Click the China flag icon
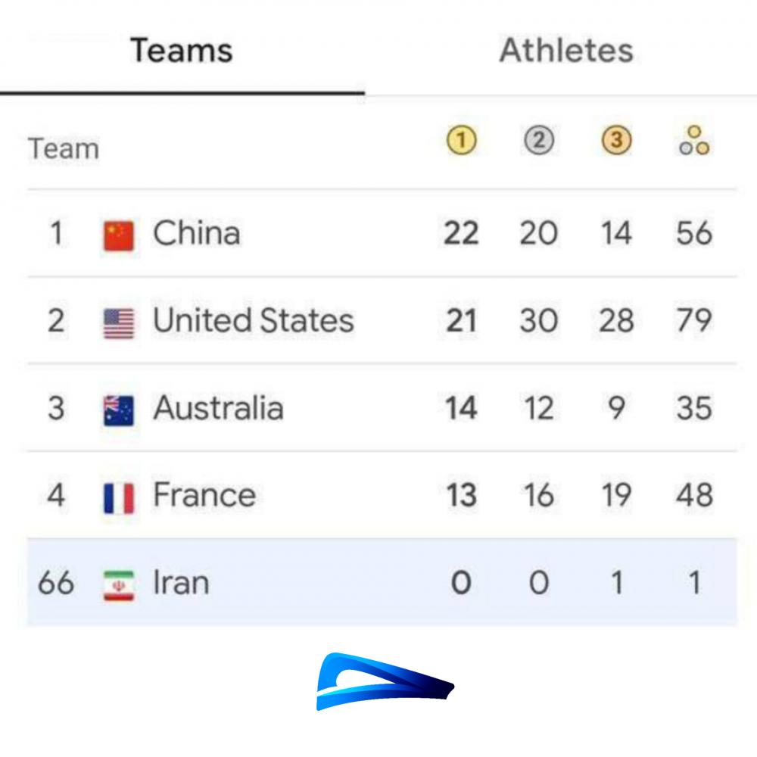This screenshot has height=757, width=757. [x=119, y=235]
